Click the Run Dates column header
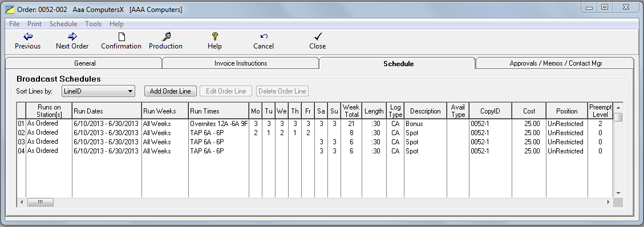The width and height of the screenshot is (644, 227). (107, 111)
